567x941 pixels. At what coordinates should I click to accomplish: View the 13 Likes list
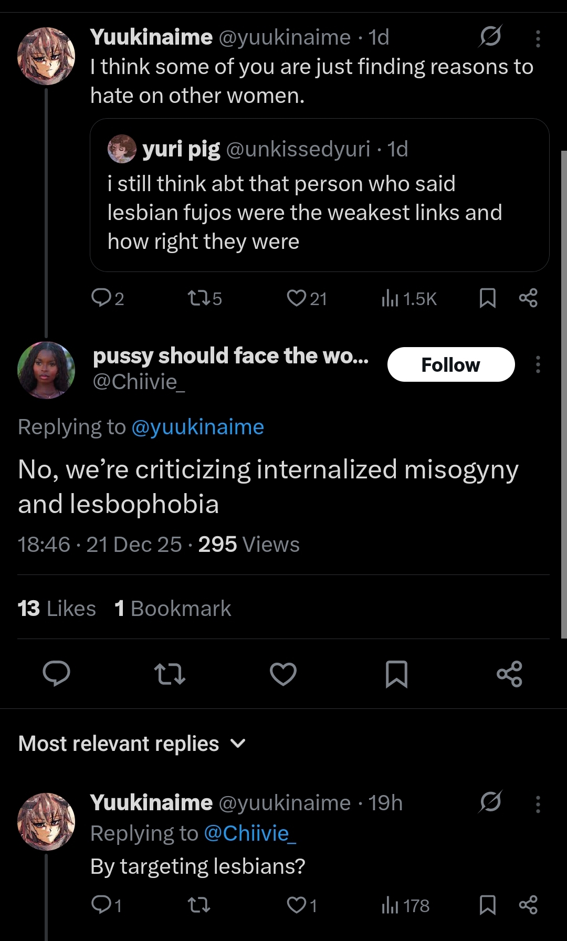tap(57, 609)
